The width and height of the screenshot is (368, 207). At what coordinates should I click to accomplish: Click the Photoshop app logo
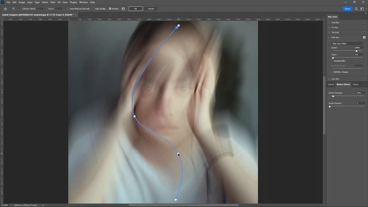pyautogui.click(x=2, y=2)
